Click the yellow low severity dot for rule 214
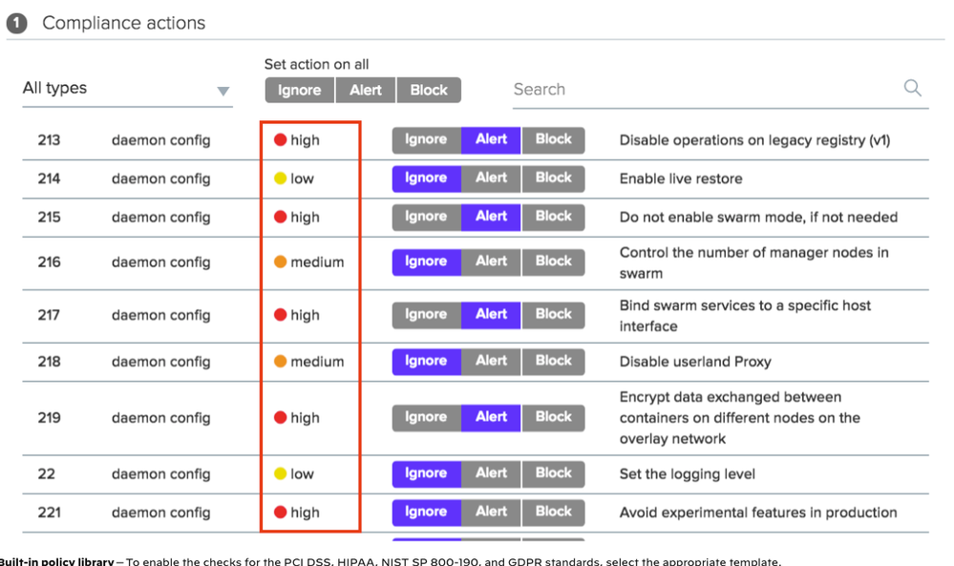This screenshot has width=954, height=566. [x=281, y=178]
